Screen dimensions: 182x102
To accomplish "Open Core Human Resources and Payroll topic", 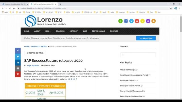I will pyautogui.click(x=134, y=75).
